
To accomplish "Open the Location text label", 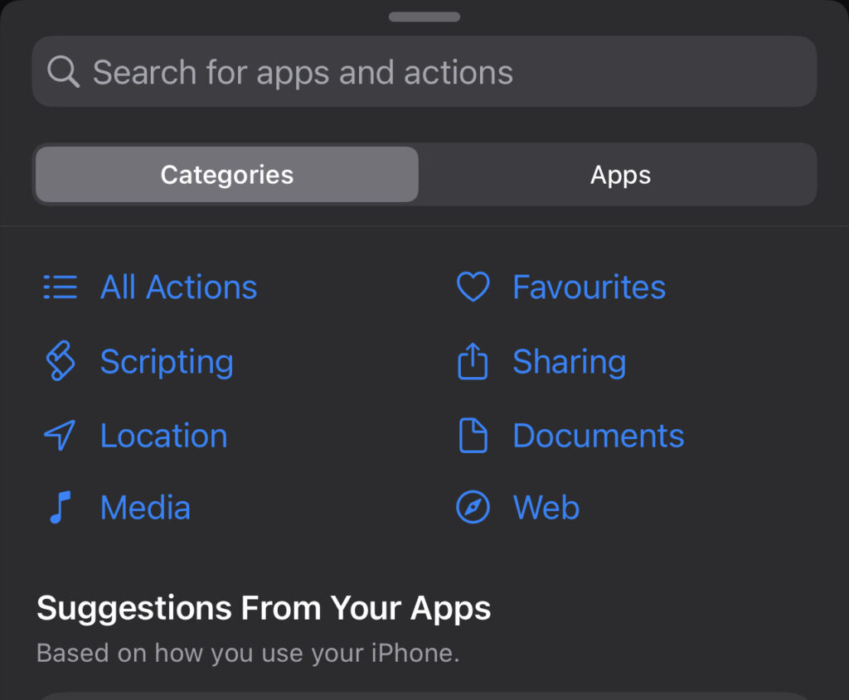I will (163, 436).
